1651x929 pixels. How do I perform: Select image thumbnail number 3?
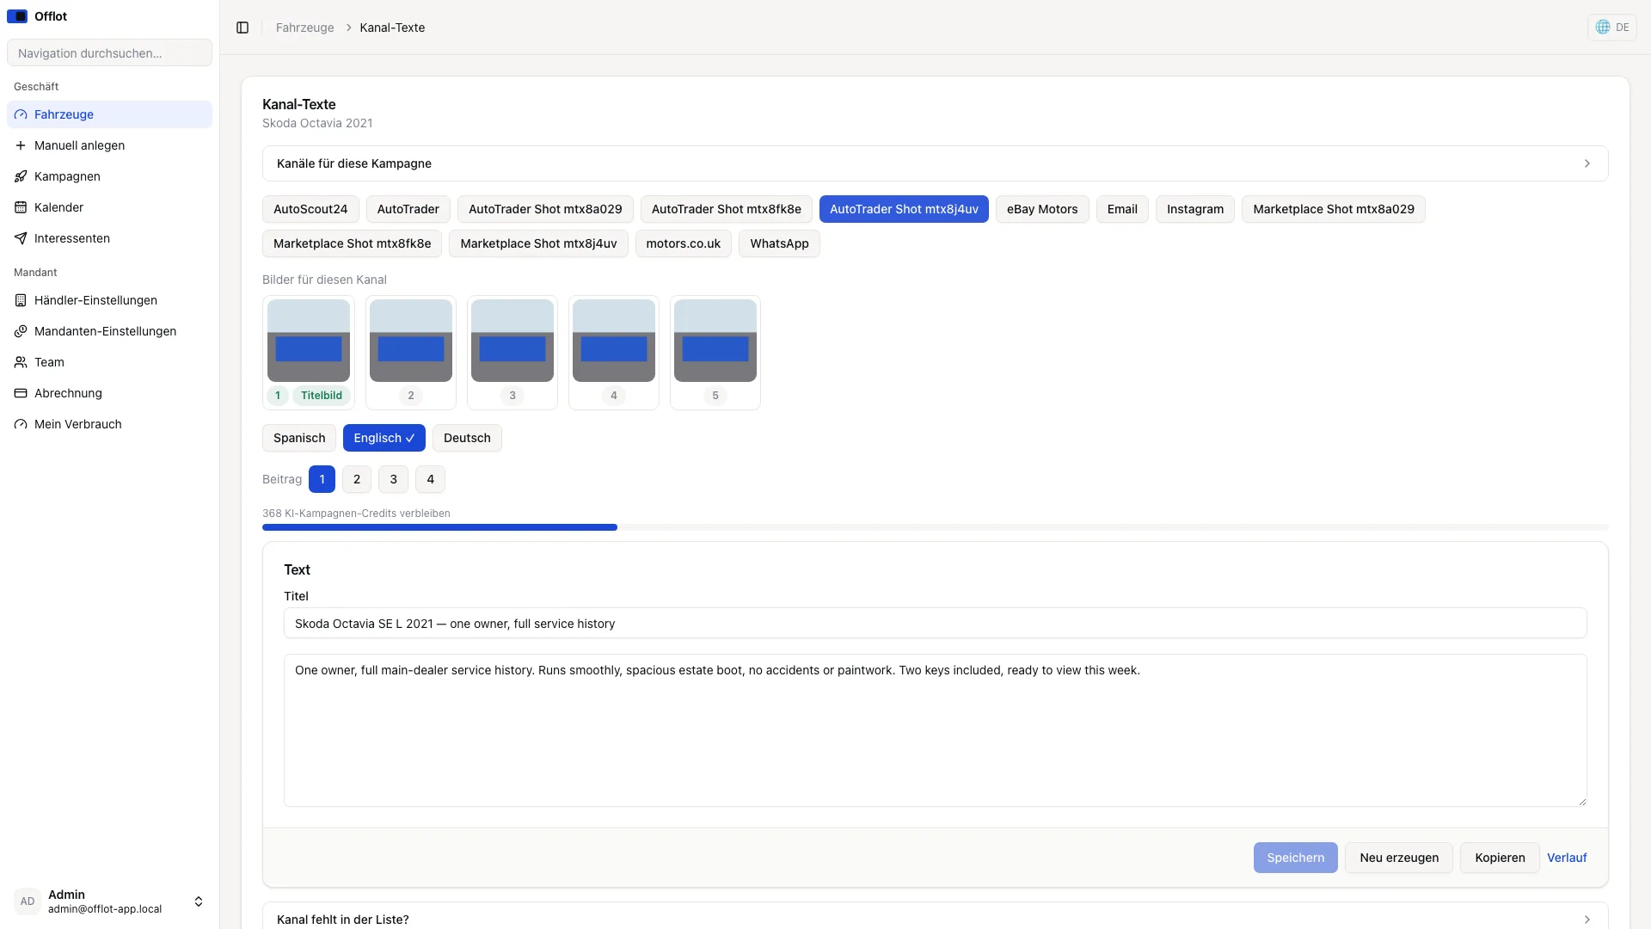[512, 341]
